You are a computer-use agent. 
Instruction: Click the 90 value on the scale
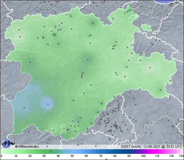(129, 156)
